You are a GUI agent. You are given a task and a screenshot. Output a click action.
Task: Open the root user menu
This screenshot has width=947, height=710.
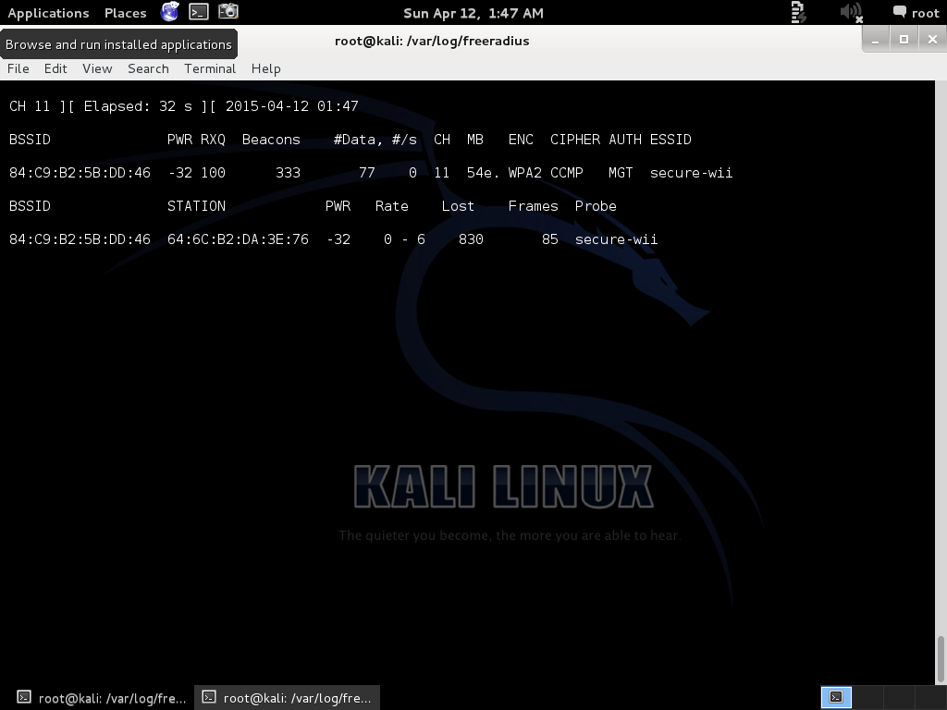point(916,13)
